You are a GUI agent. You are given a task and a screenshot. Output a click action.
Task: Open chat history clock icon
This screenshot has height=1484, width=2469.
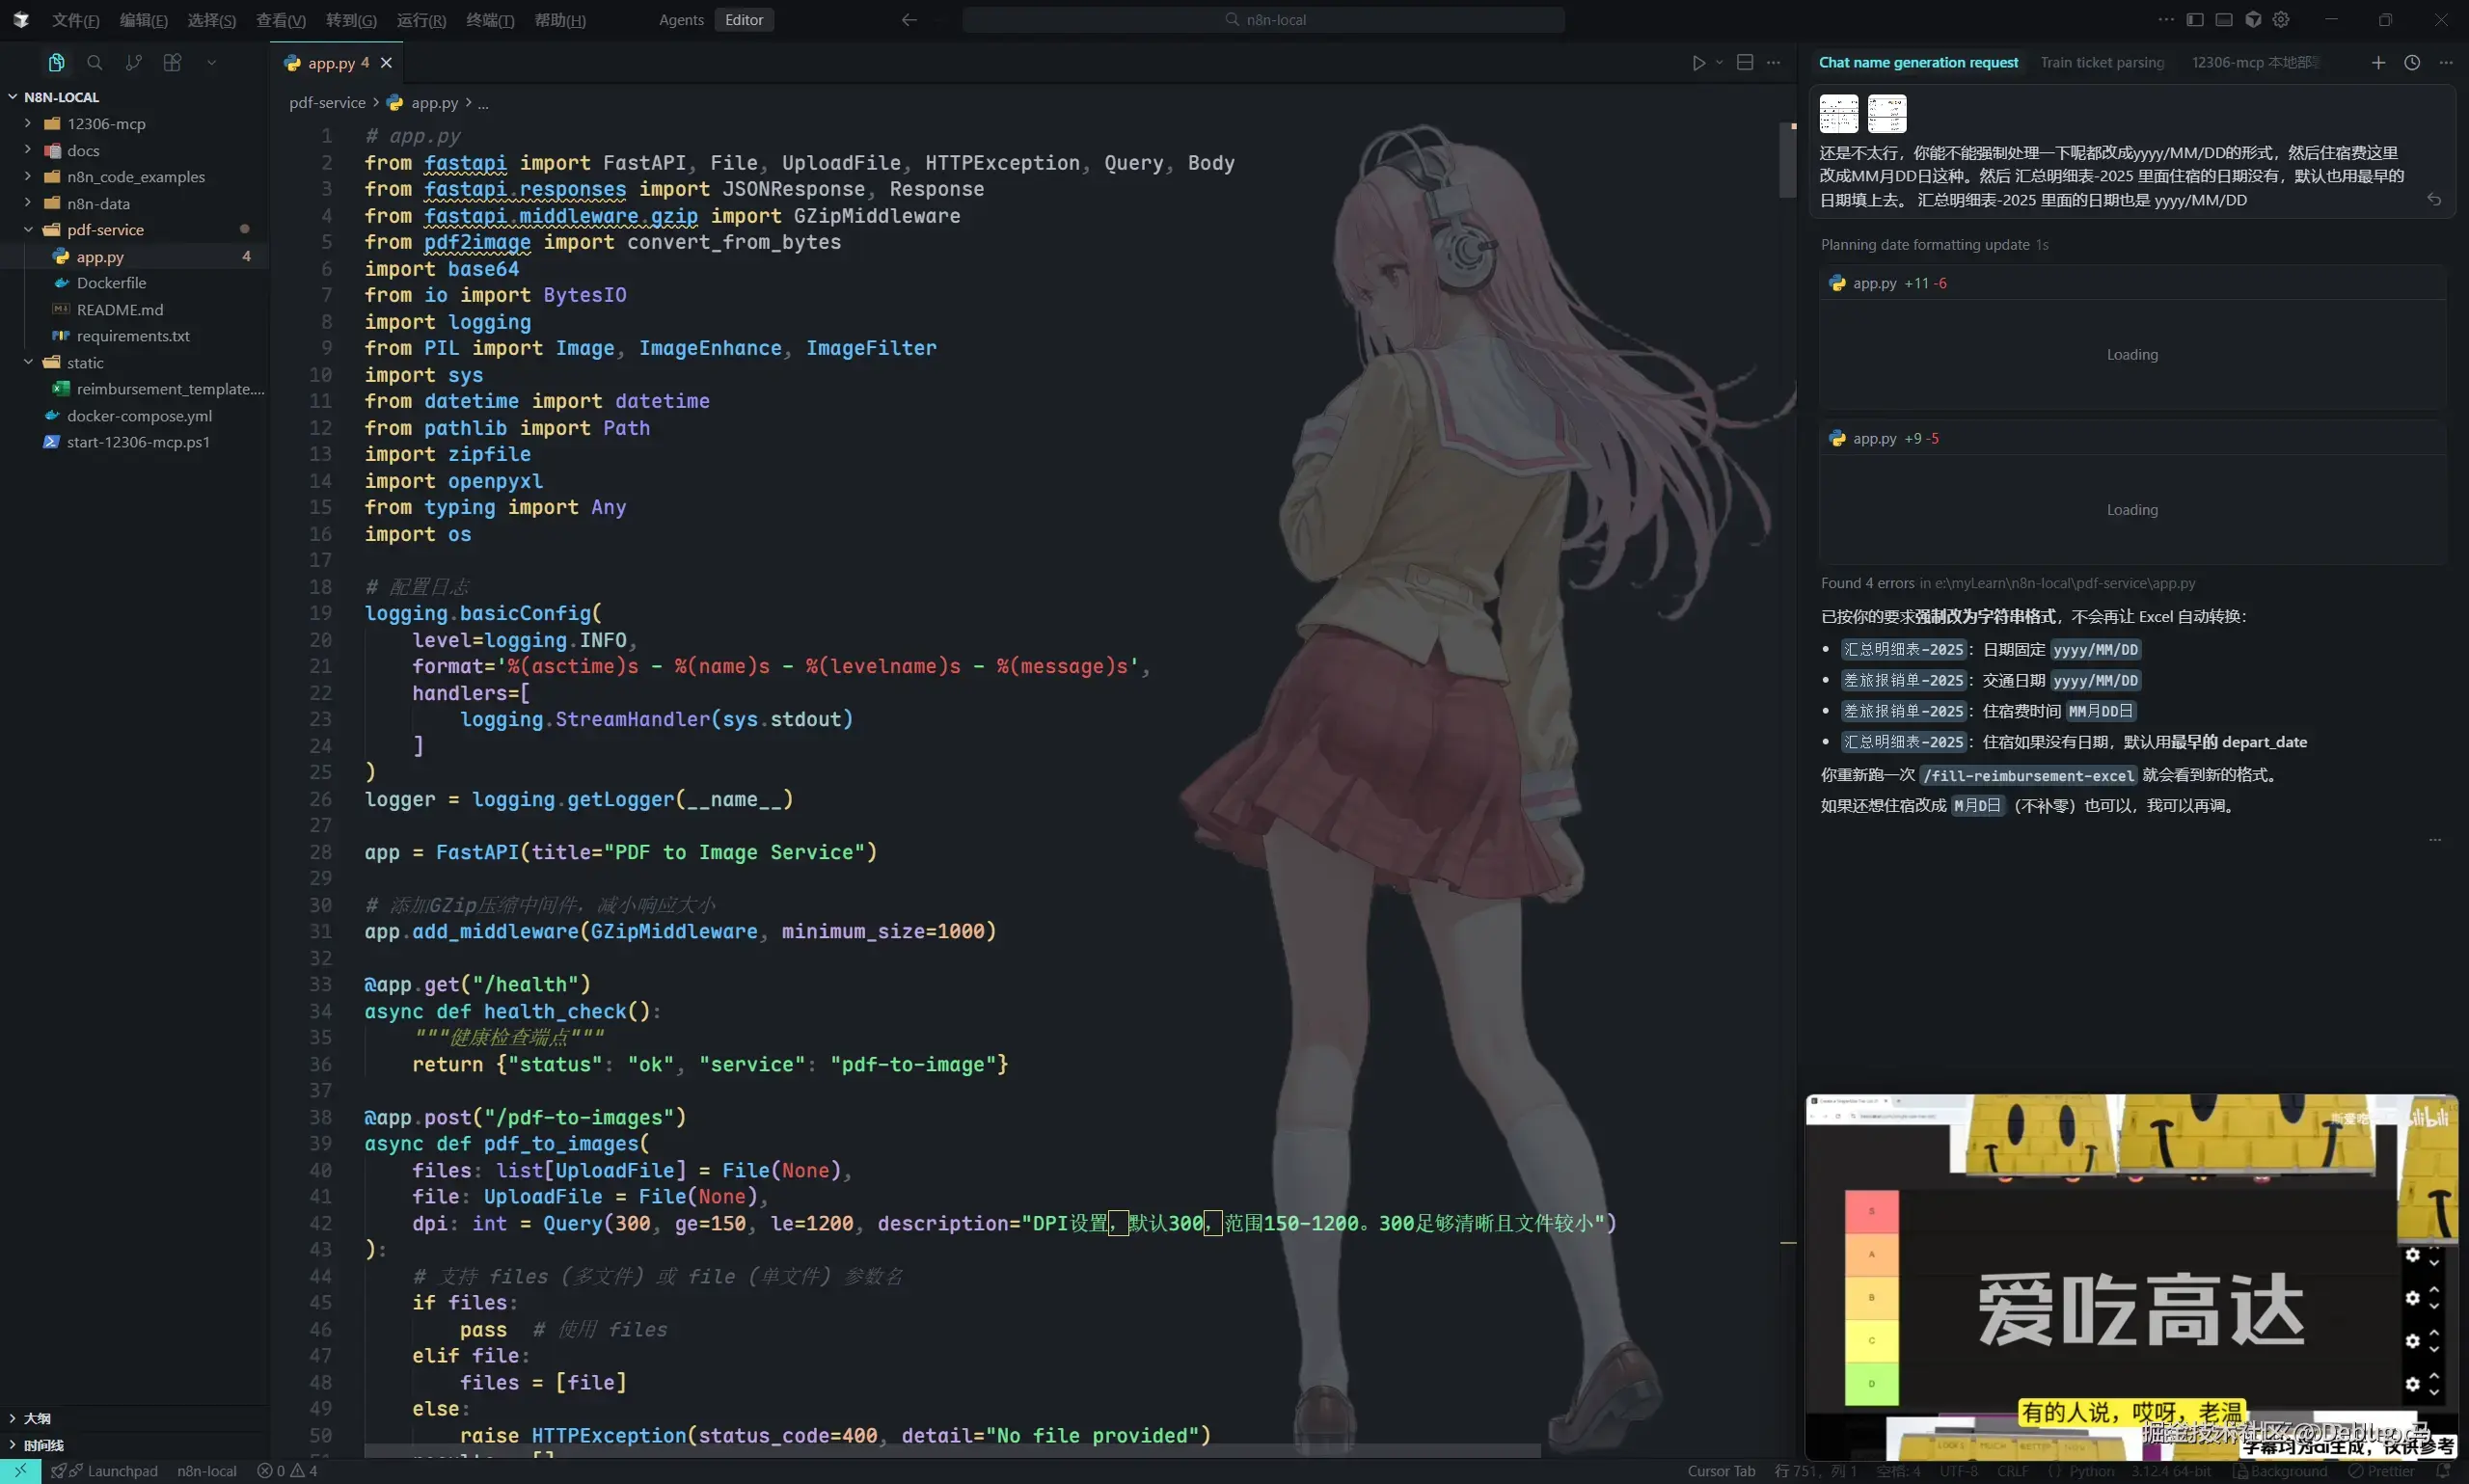pos(2412,63)
